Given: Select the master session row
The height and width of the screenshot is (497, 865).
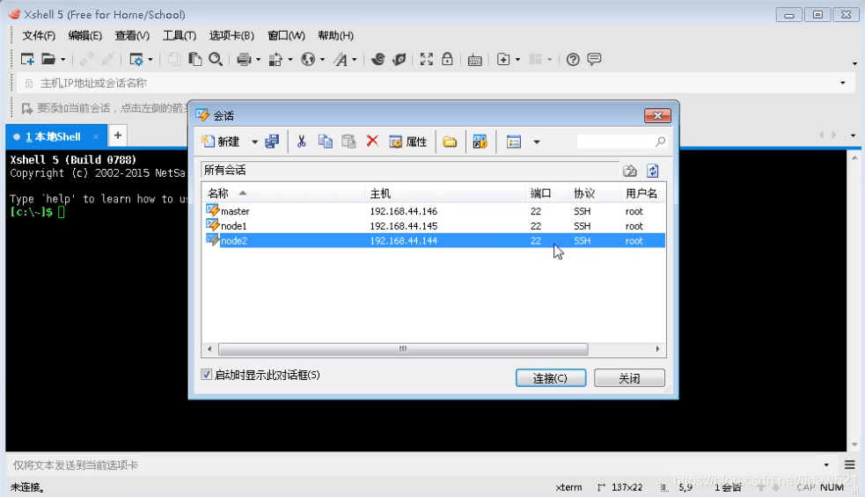Looking at the screenshot, I should tap(434, 211).
